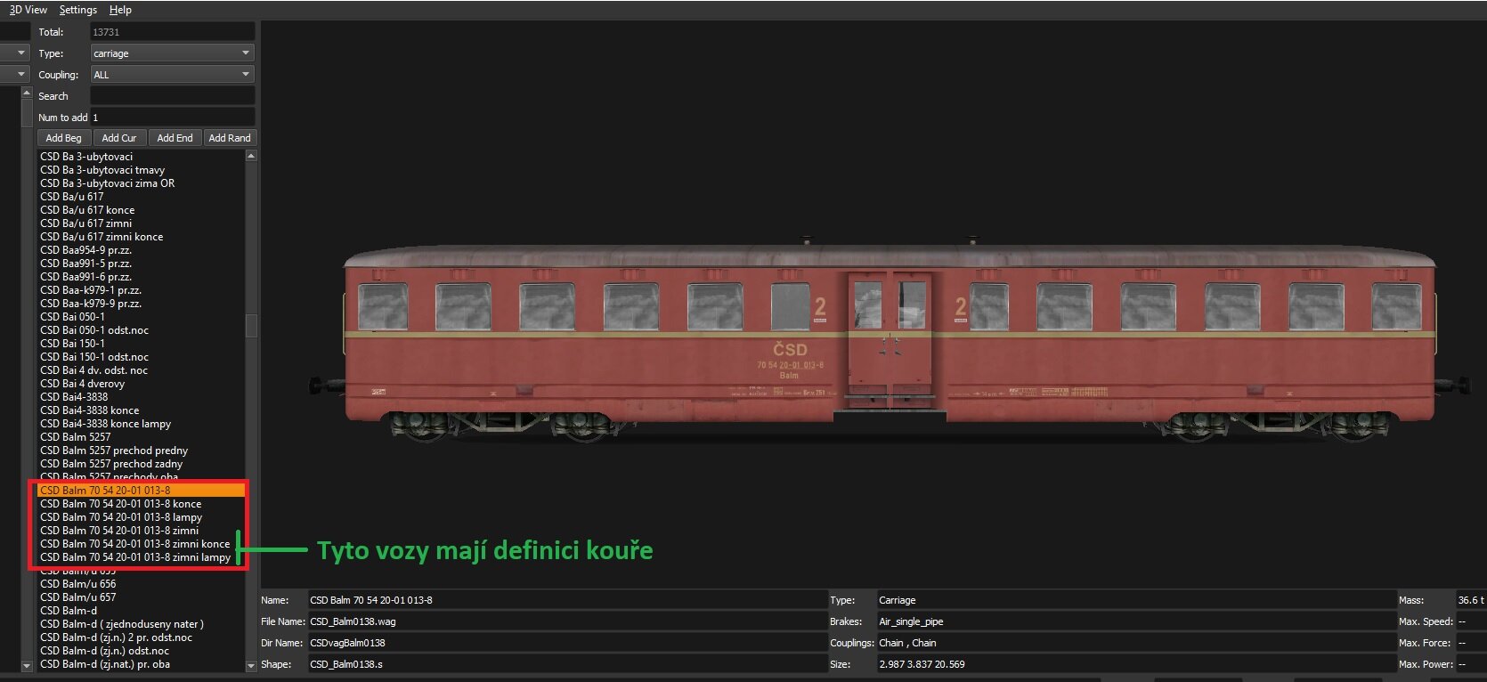Viewport: 1487px width, 682px height.
Task: Select CSD Balm 70 54 20-01 013-8 zimni lampy
Action: (135, 557)
